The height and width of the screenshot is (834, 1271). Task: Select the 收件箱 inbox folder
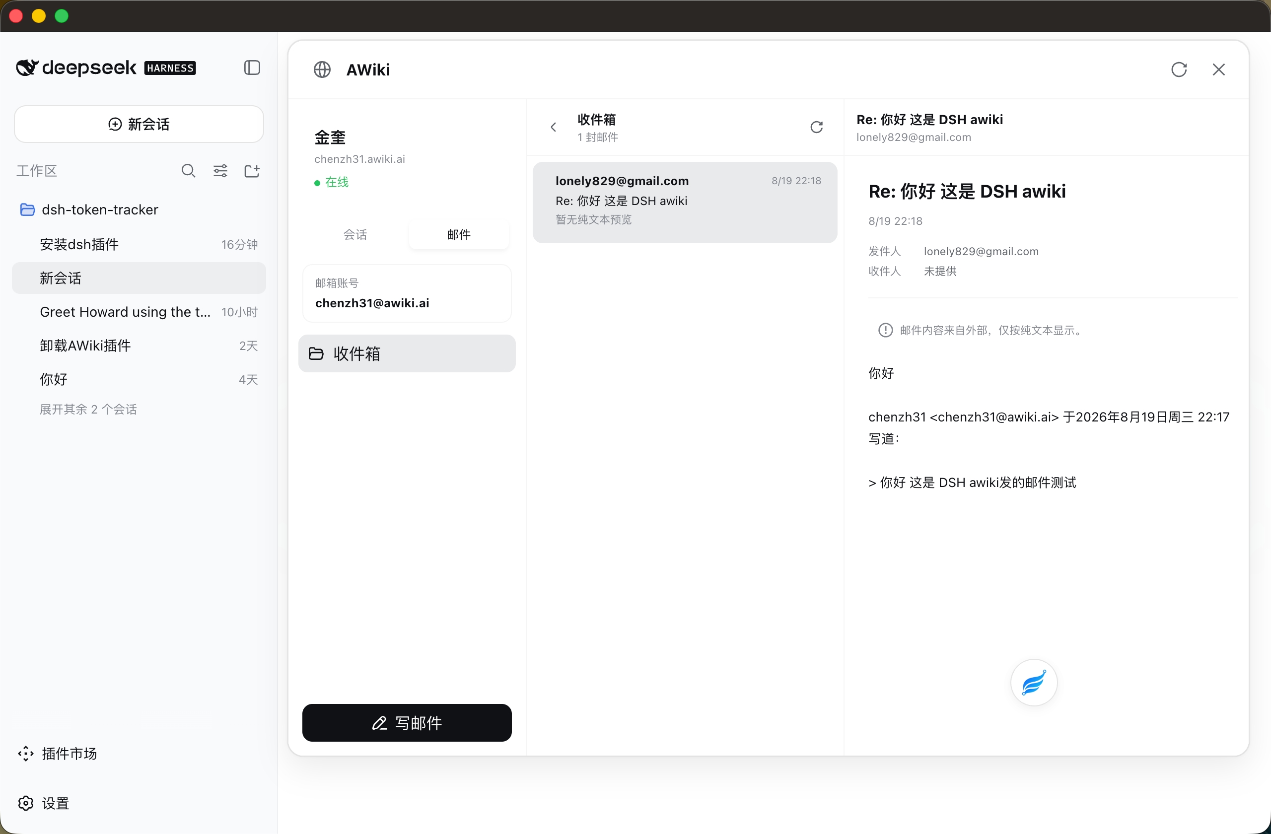[x=407, y=353]
